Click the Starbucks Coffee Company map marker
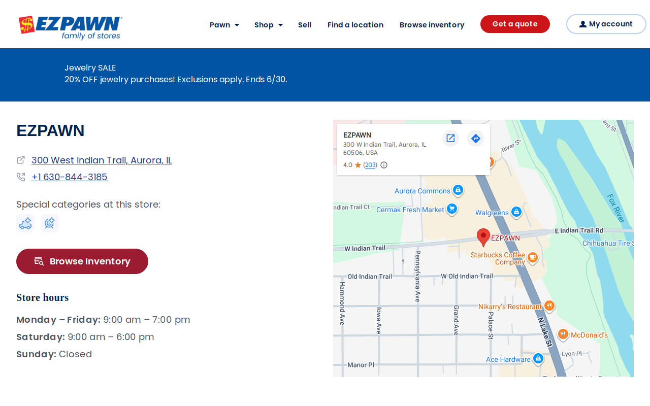The image size is (650, 406). point(532,257)
